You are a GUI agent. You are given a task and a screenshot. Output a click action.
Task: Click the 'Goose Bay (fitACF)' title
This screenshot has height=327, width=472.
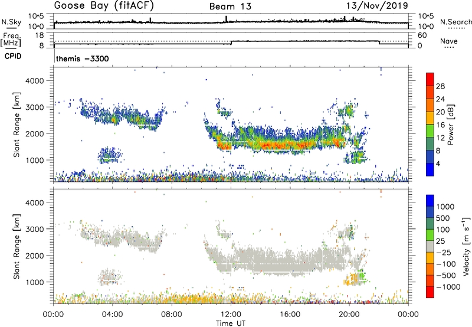tap(104, 6)
